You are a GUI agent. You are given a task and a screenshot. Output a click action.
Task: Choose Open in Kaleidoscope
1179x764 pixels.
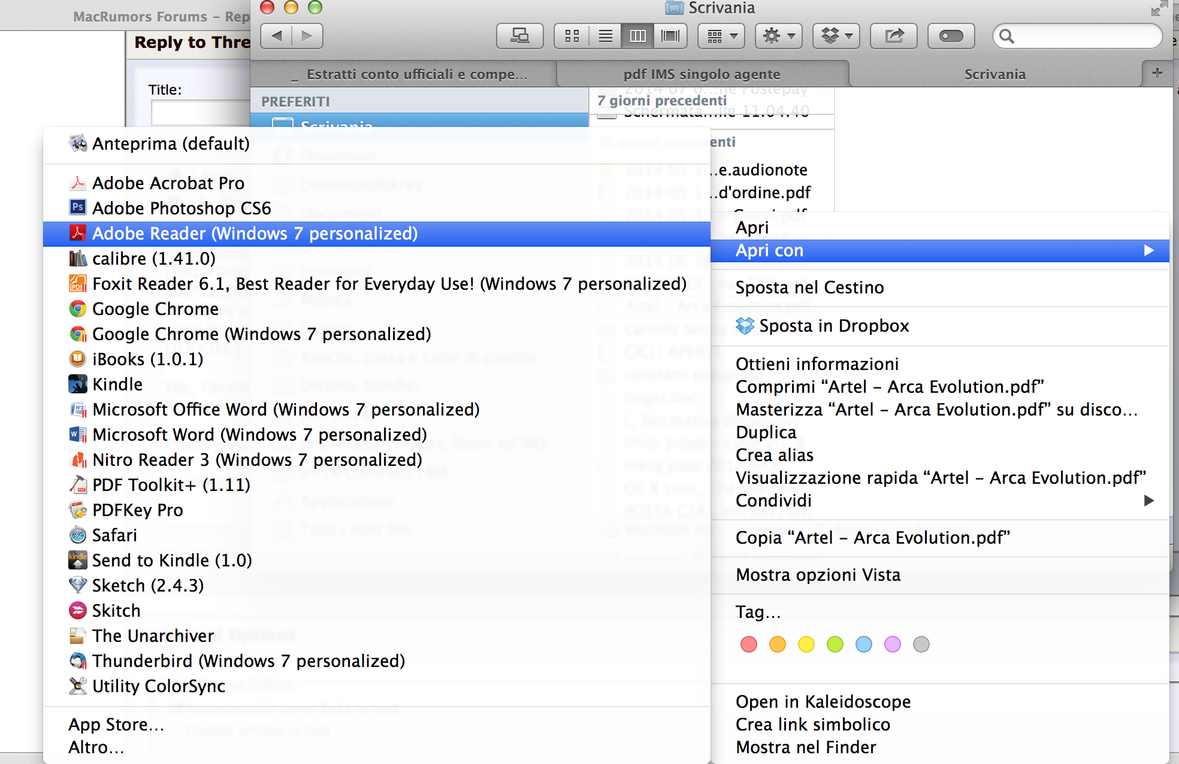click(940, 702)
